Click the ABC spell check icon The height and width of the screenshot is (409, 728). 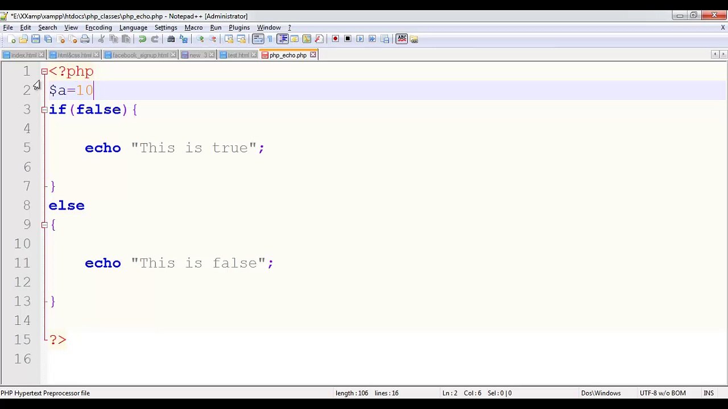[x=402, y=39]
